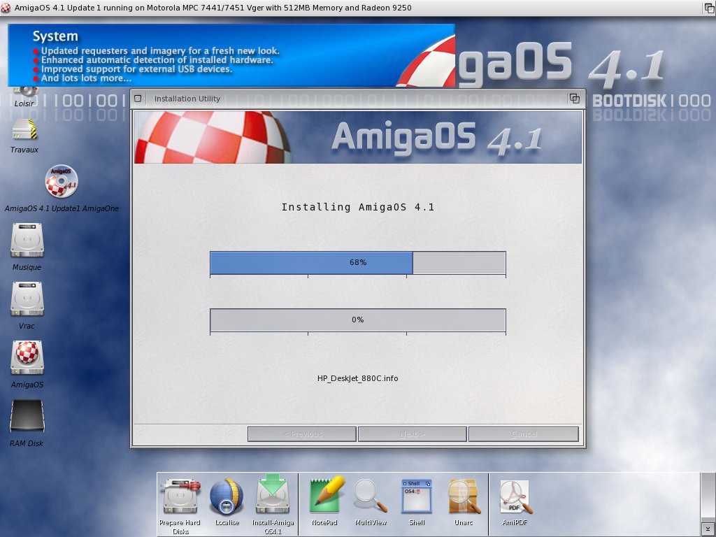
Task: Open MultiView from the dock
Action: click(x=371, y=496)
